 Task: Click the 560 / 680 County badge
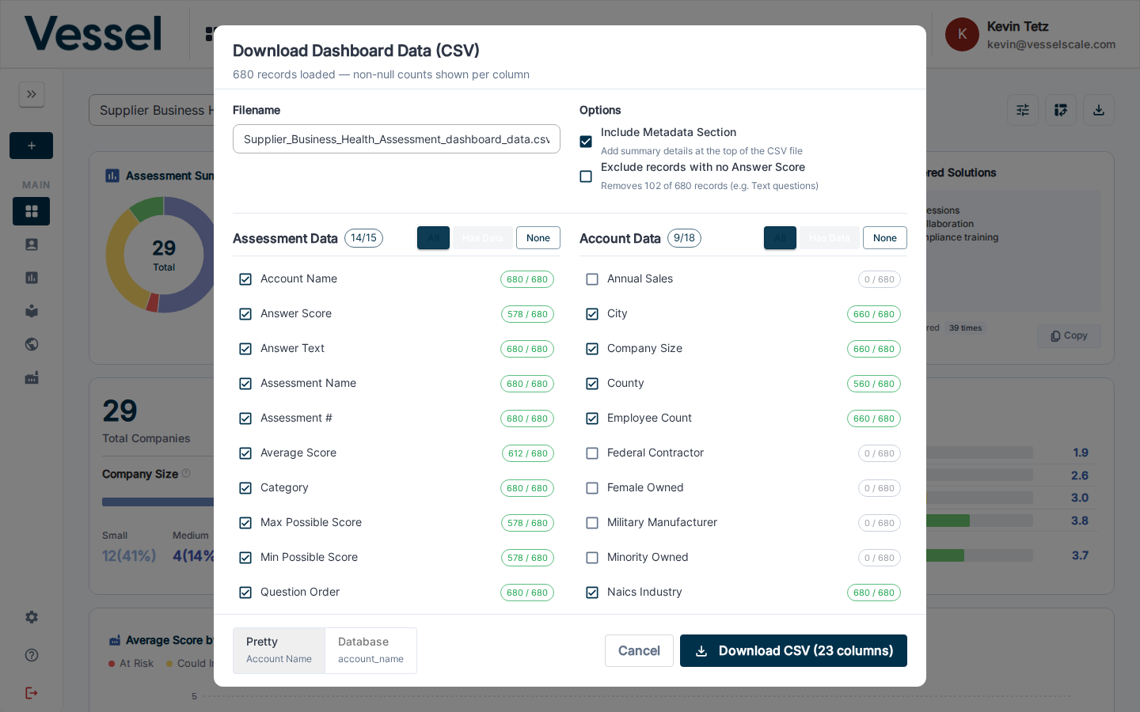coord(874,384)
